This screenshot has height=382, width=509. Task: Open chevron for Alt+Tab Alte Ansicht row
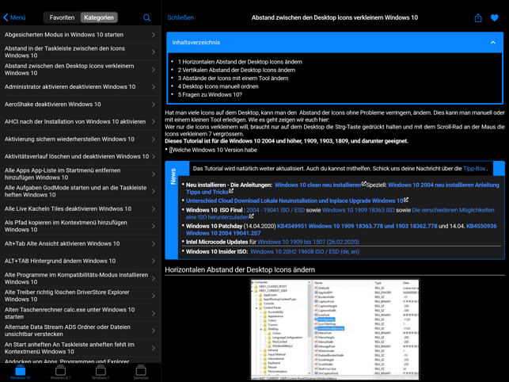pos(154,243)
